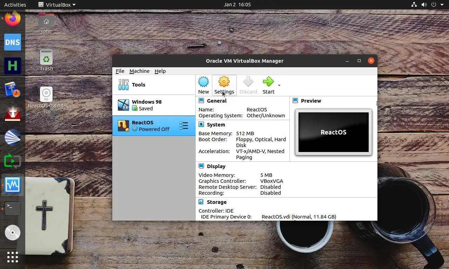Open the Help menu
Image resolution: width=449 pixels, height=269 pixels.
[160, 71]
